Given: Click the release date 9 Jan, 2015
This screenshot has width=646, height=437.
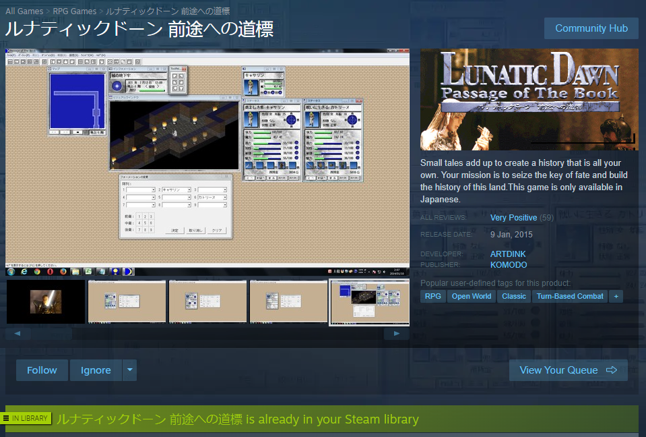Looking at the screenshot, I should (511, 235).
